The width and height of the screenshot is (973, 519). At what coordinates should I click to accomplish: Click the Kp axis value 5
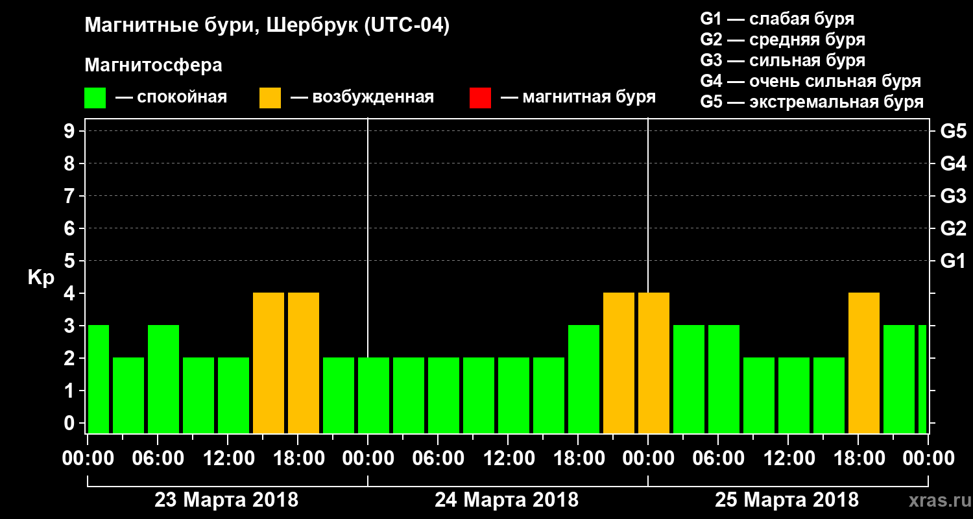click(71, 261)
